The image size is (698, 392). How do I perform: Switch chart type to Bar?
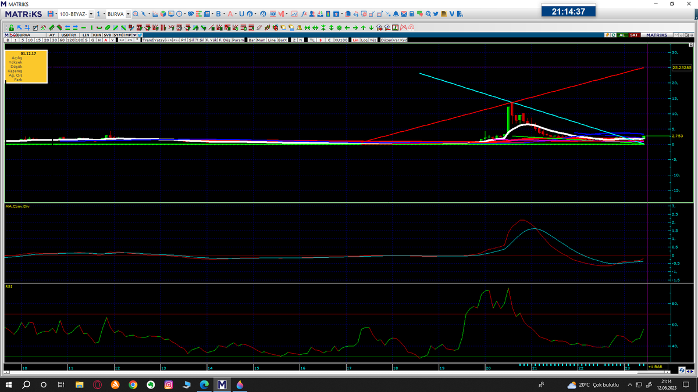[252, 40]
